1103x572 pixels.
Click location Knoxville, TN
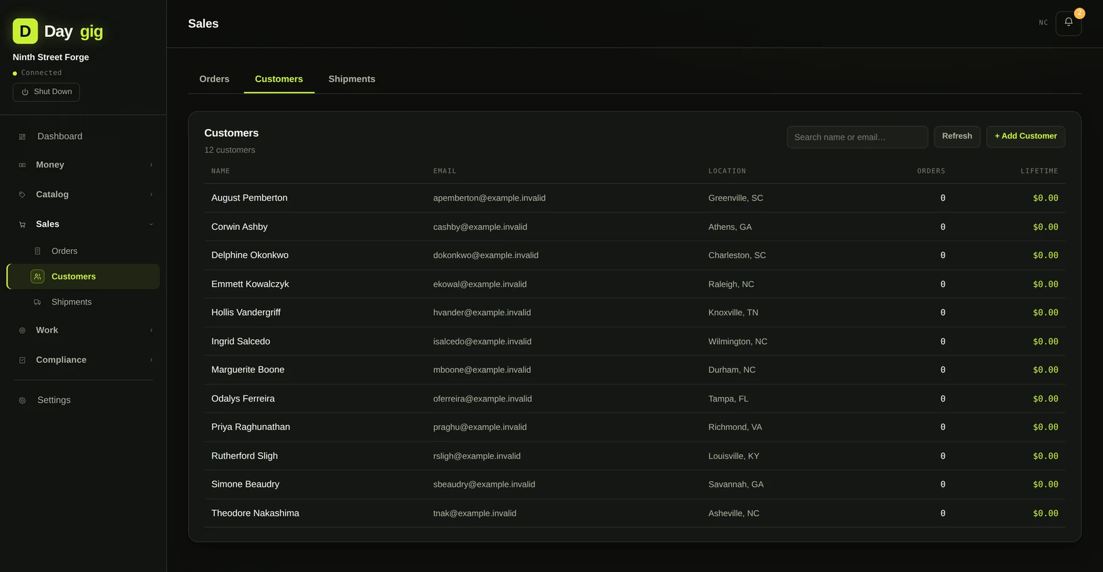point(733,313)
